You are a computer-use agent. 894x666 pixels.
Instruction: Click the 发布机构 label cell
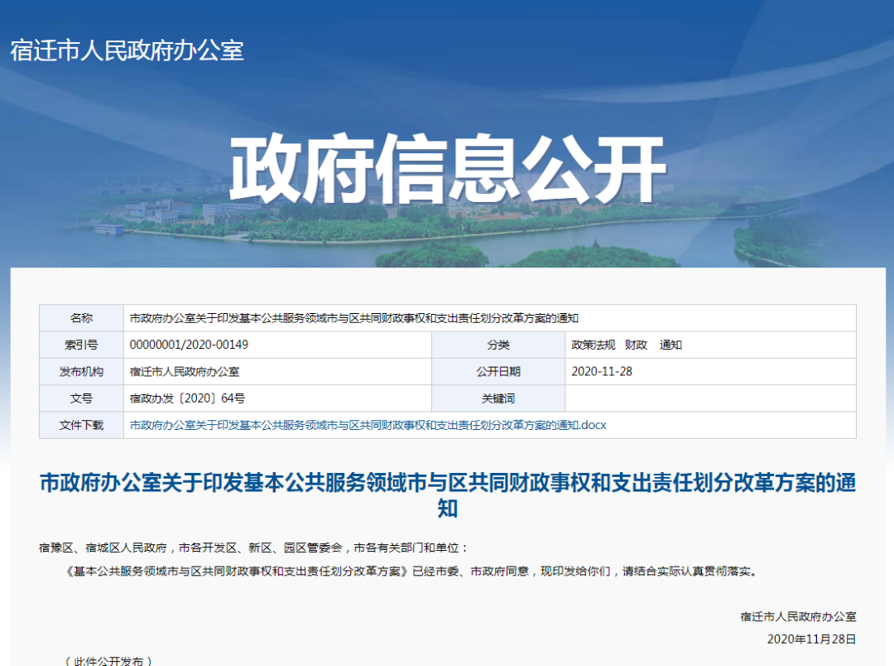(x=81, y=372)
